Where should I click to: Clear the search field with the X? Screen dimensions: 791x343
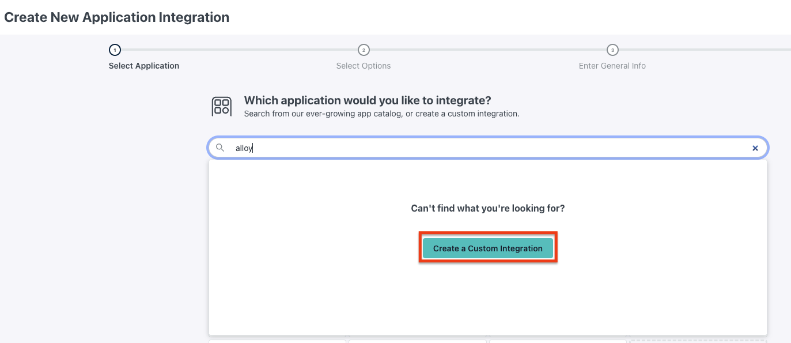(x=755, y=148)
